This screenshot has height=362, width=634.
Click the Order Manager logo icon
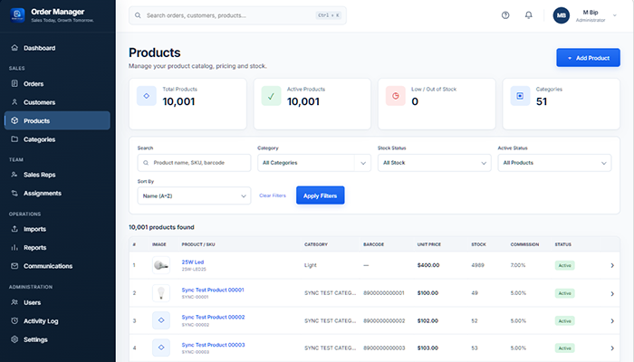coord(17,15)
